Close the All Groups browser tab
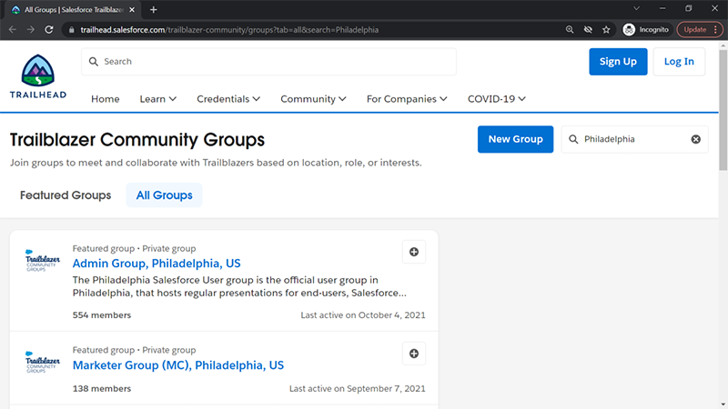This screenshot has width=728, height=409. (132, 10)
